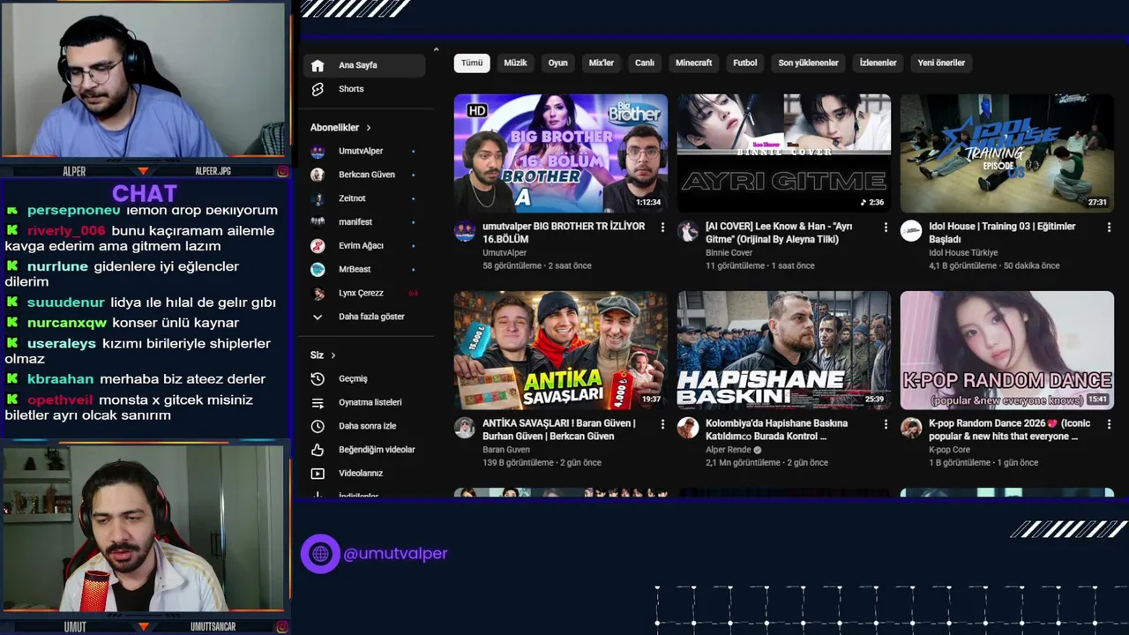This screenshot has height=635, width=1129.
Task: Select the Canlı filter chip
Action: pyautogui.click(x=645, y=63)
